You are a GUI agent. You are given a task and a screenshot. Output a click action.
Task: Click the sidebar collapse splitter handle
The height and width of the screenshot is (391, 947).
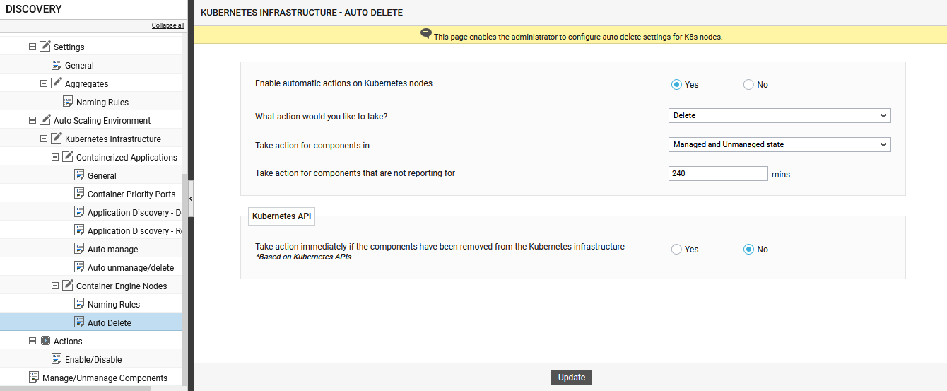[191, 199]
